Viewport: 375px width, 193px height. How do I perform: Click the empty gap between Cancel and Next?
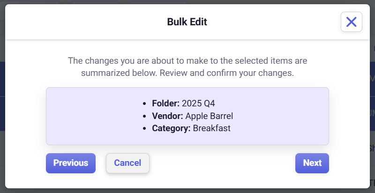(220, 163)
